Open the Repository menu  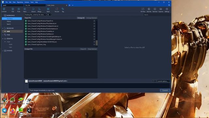pos(20,2)
